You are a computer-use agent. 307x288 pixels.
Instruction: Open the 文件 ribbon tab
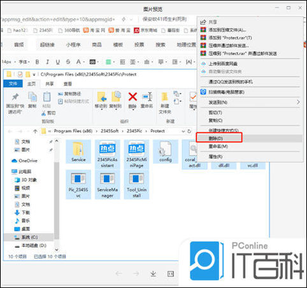coord(13,84)
